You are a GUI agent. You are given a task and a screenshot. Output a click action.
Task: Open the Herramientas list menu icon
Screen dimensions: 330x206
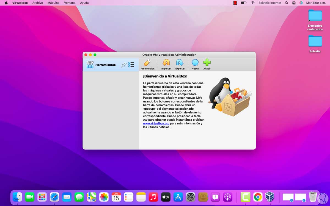point(131,65)
